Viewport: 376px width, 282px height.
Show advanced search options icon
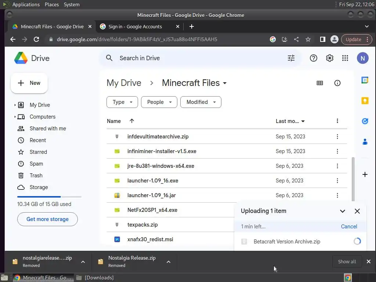[x=291, y=58]
